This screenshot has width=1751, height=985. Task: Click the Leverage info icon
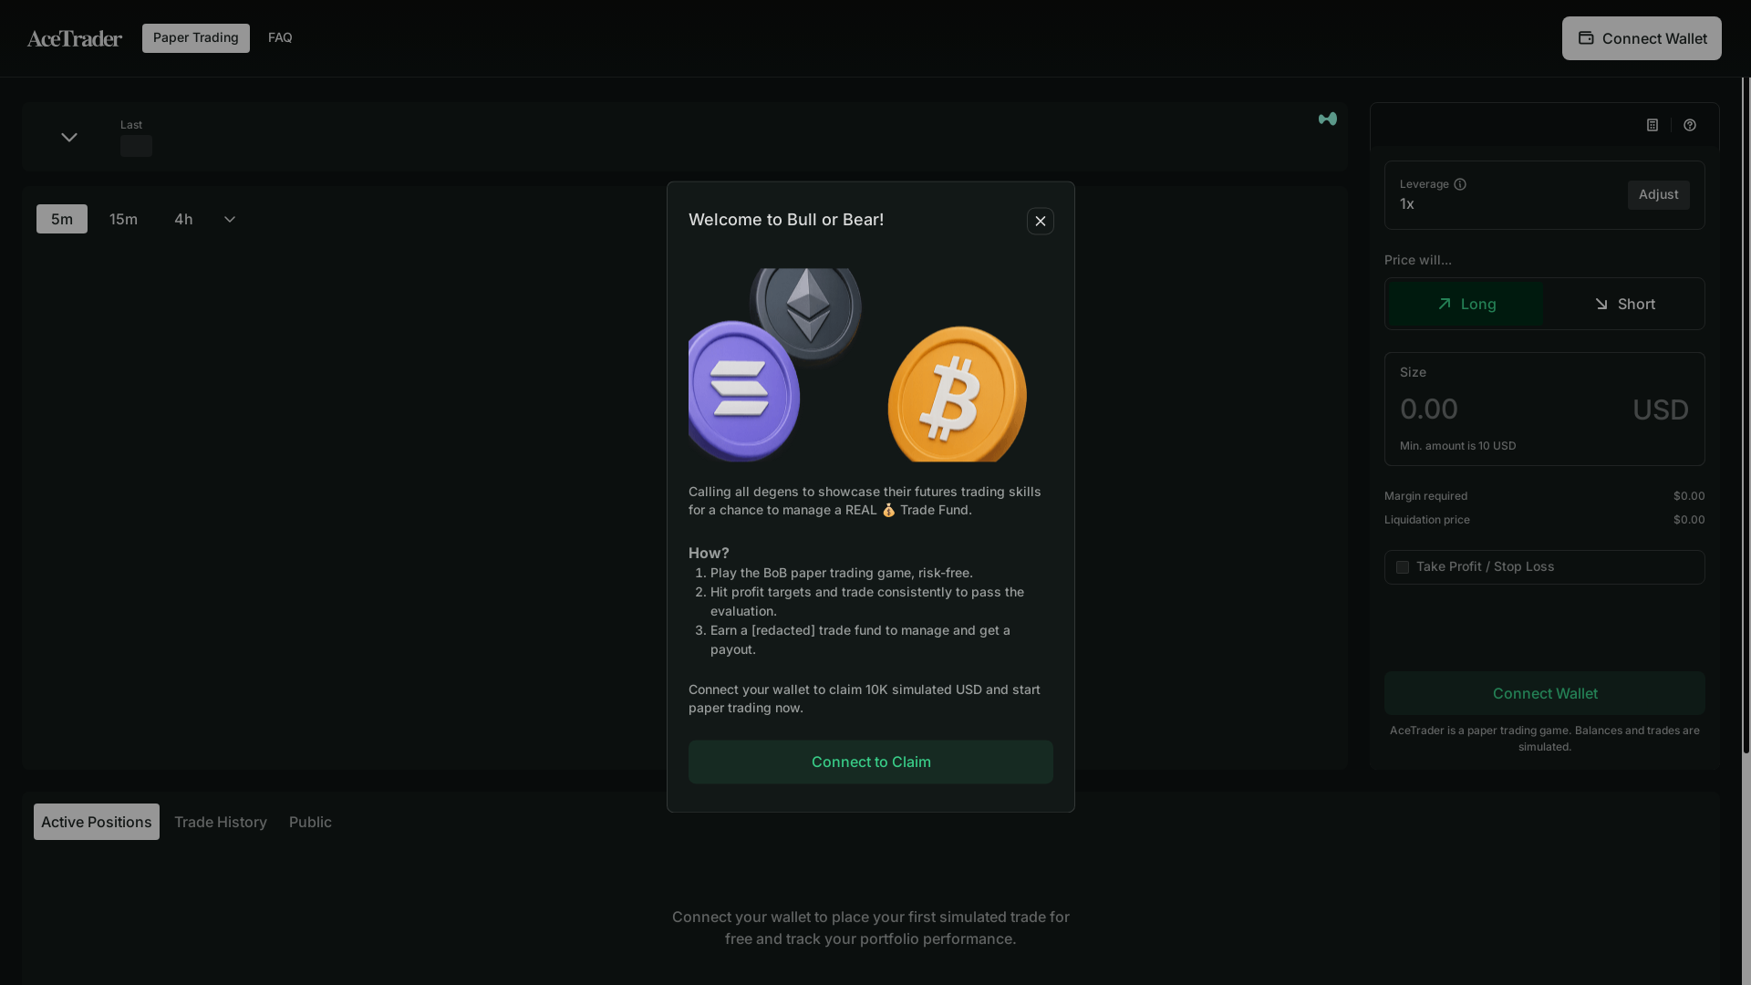click(1460, 184)
